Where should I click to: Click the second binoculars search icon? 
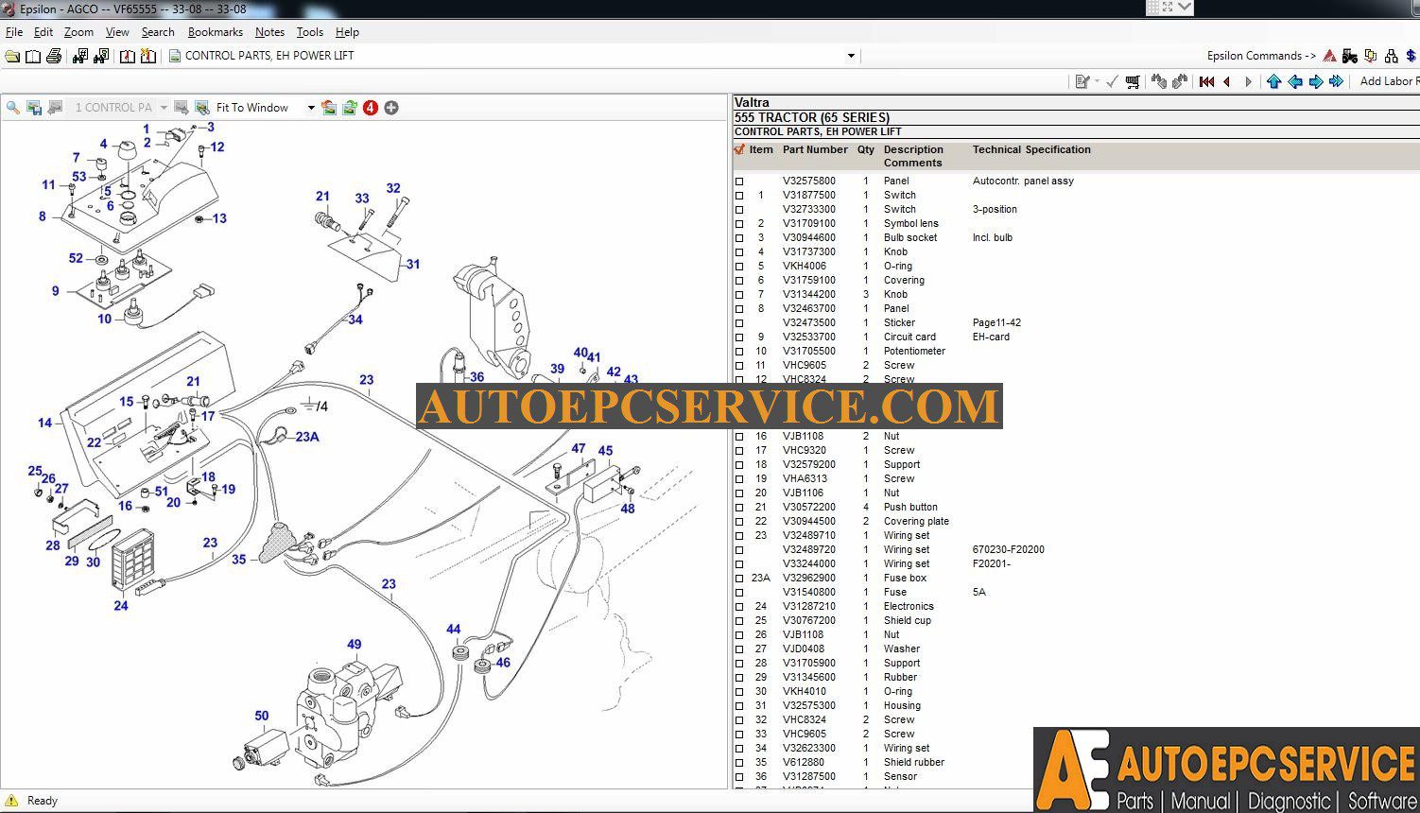(x=100, y=56)
